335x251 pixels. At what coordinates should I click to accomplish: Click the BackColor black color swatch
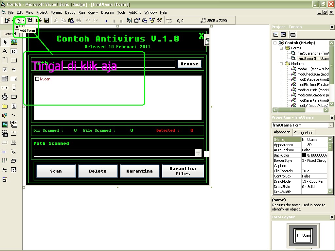(304, 155)
